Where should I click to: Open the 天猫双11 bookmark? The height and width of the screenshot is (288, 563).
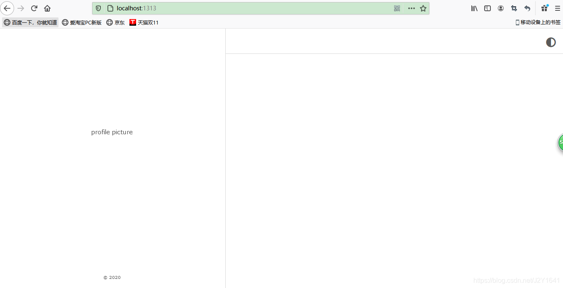click(144, 22)
